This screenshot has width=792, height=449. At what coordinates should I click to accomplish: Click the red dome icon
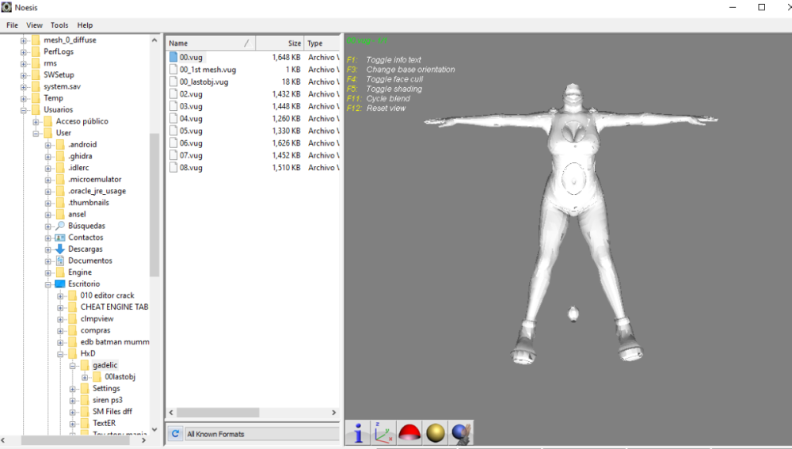(x=409, y=432)
